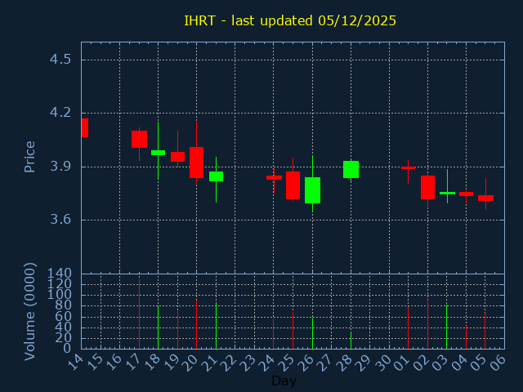Select the 140 volume axis label
Screen dimensions: 523x392
(59, 274)
